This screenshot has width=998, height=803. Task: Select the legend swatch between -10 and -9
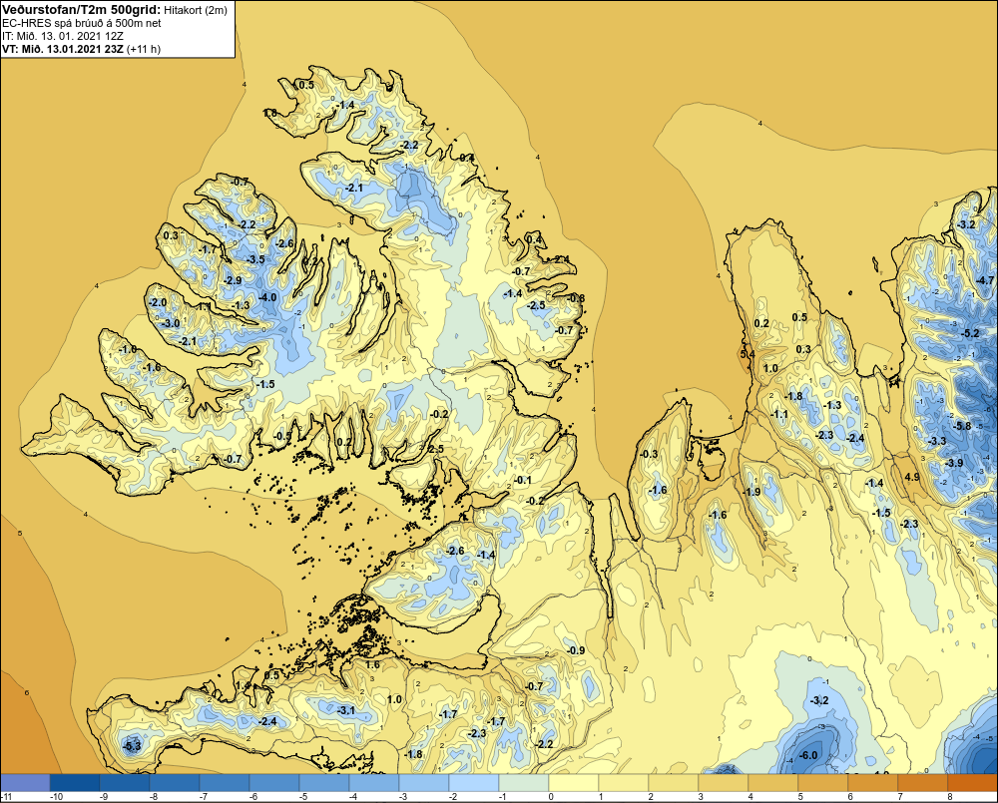click(75, 783)
